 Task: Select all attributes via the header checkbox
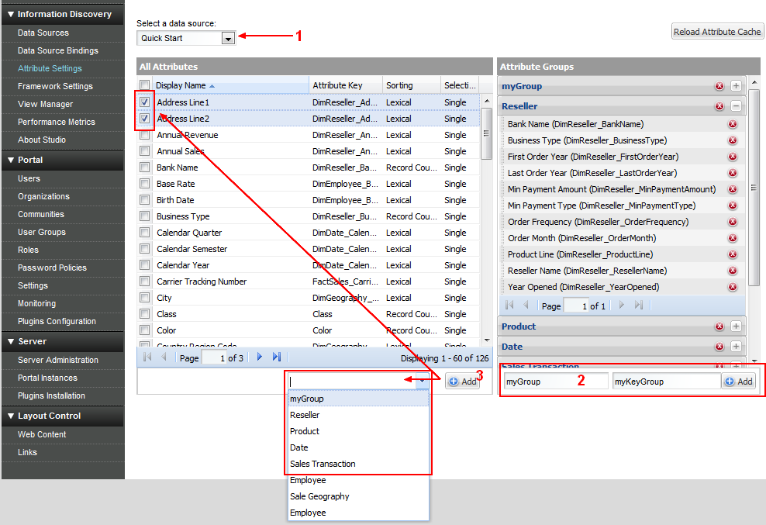pyautogui.click(x=146, y=85)
